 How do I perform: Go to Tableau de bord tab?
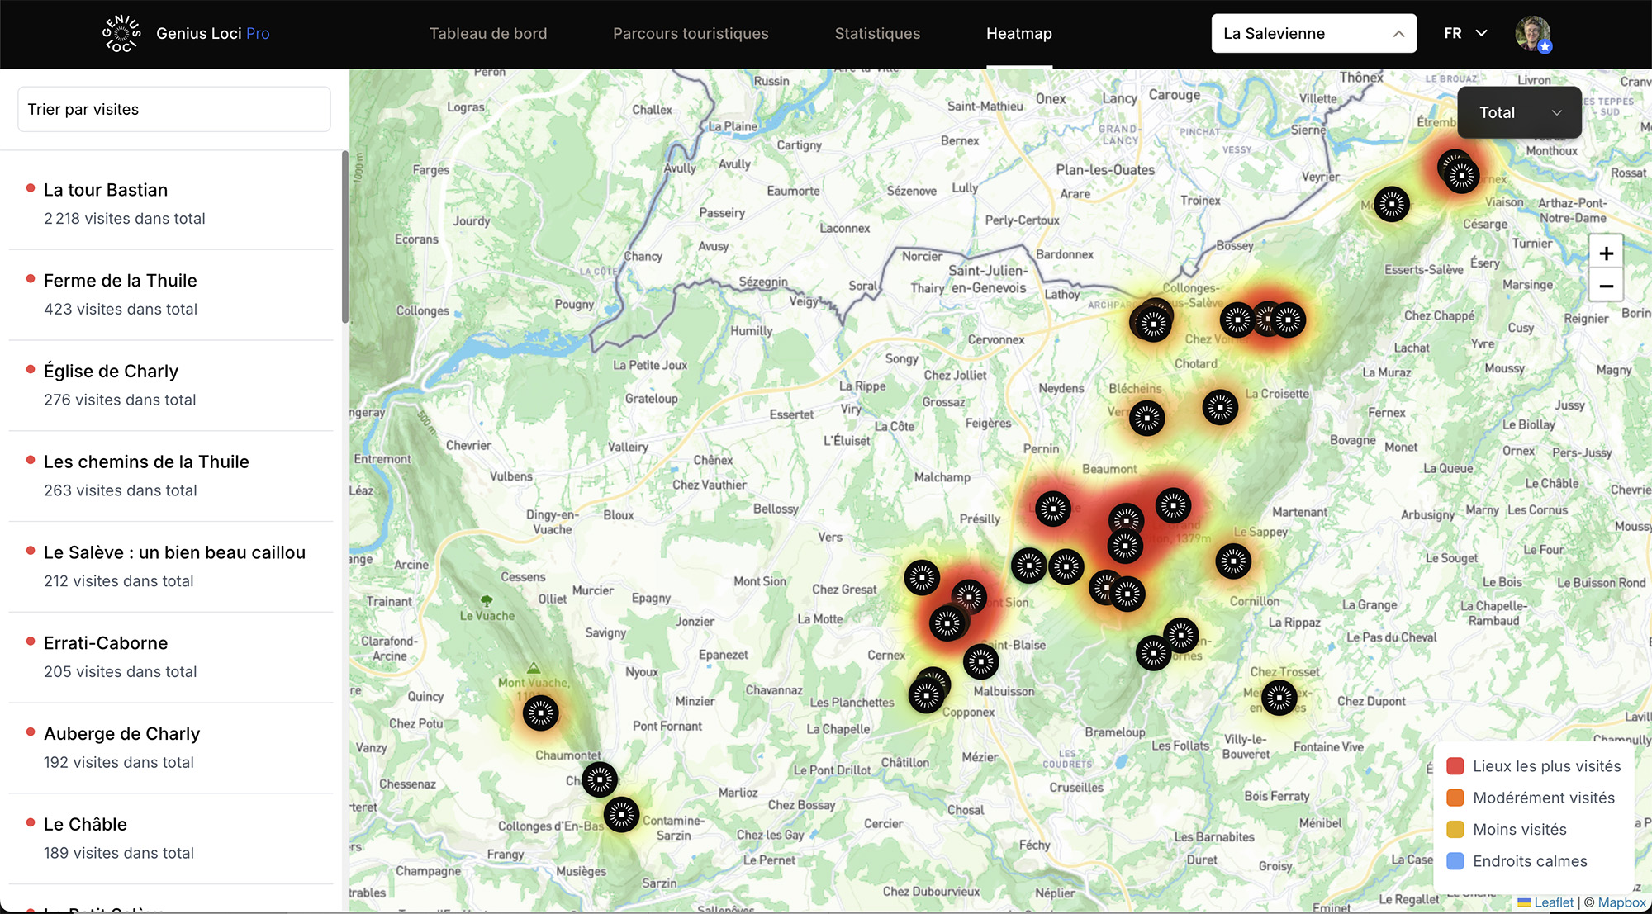coord(488,34)
